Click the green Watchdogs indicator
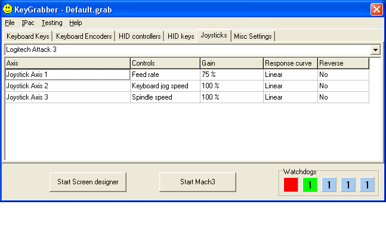 click(x=310, y=184)
